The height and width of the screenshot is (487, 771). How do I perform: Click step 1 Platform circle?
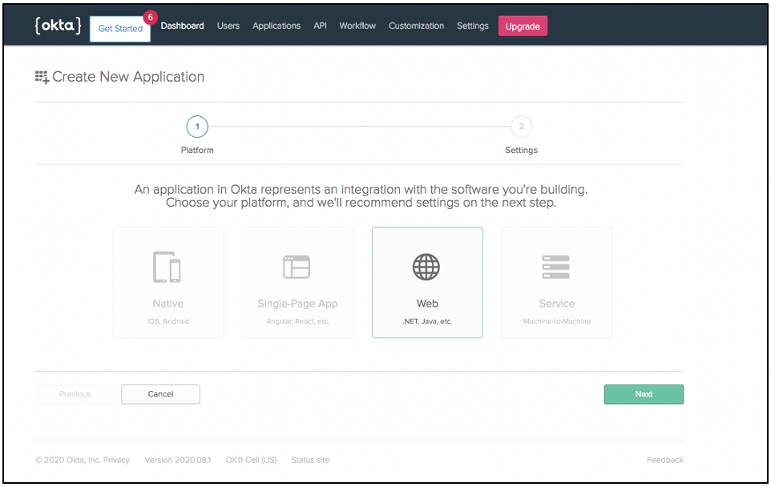(x=197, y=127)
